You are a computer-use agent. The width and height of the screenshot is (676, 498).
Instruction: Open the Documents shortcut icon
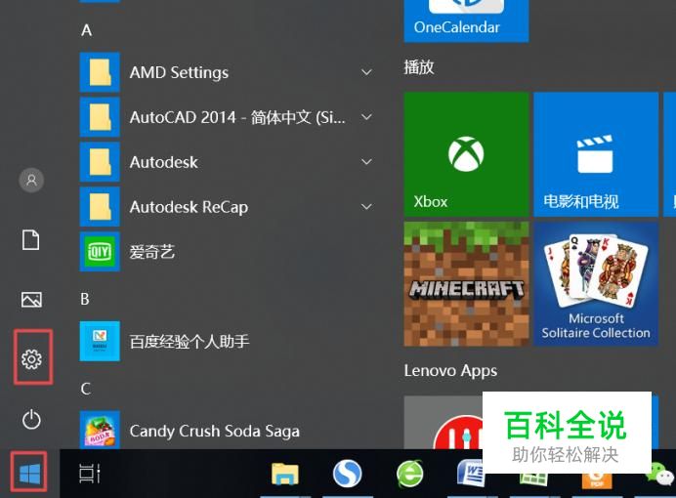click(30, 239)
